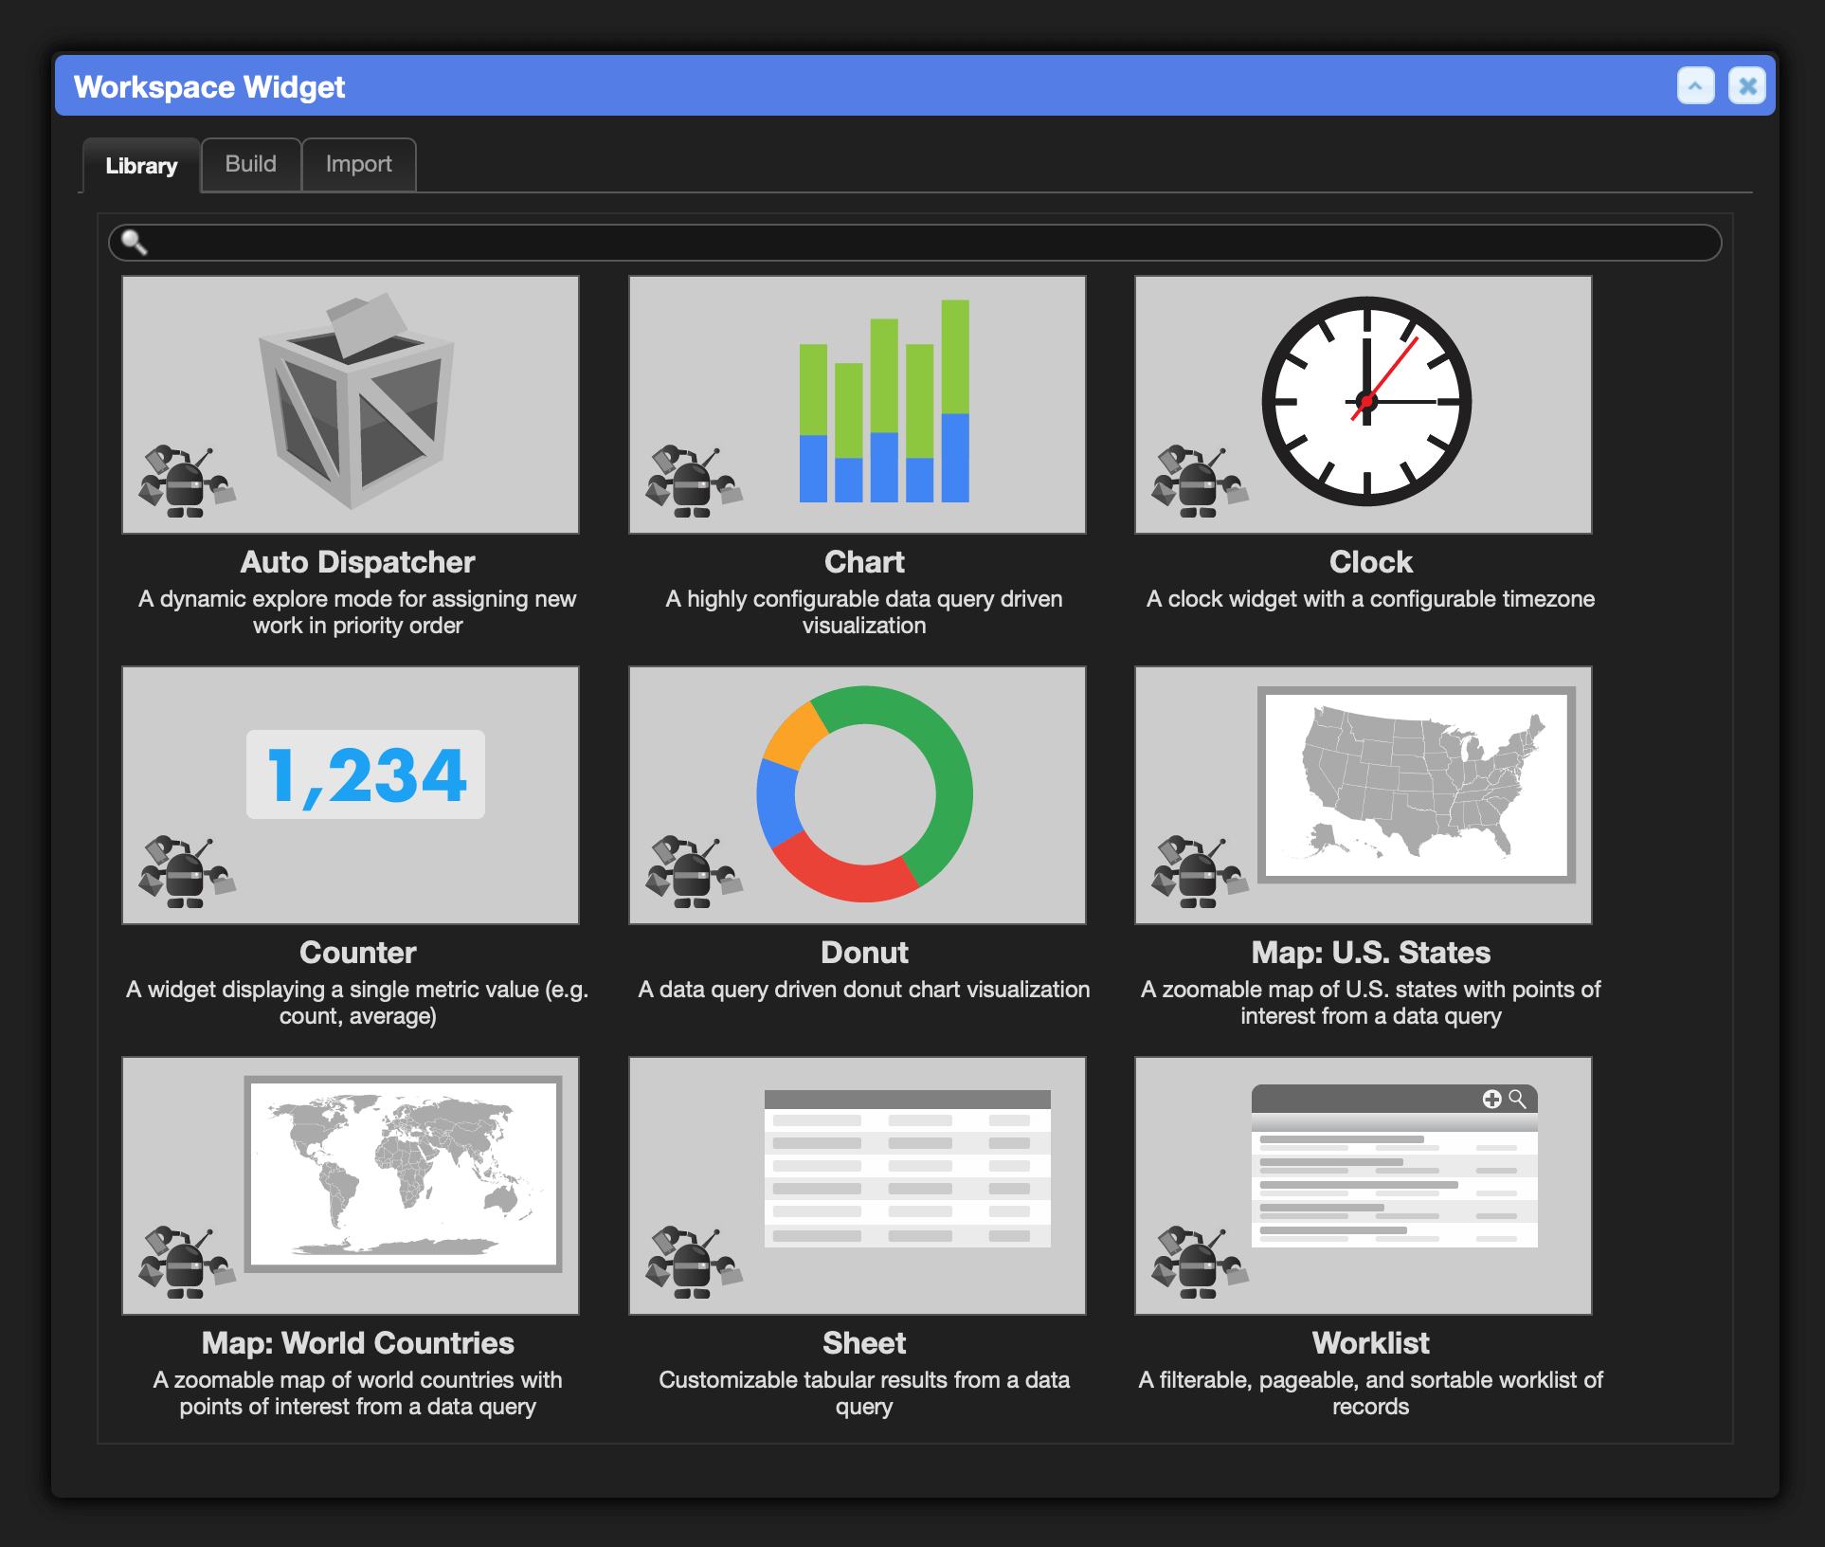
Task: Pick the Worklist widget image
Action: (x=1364, y=1186)
